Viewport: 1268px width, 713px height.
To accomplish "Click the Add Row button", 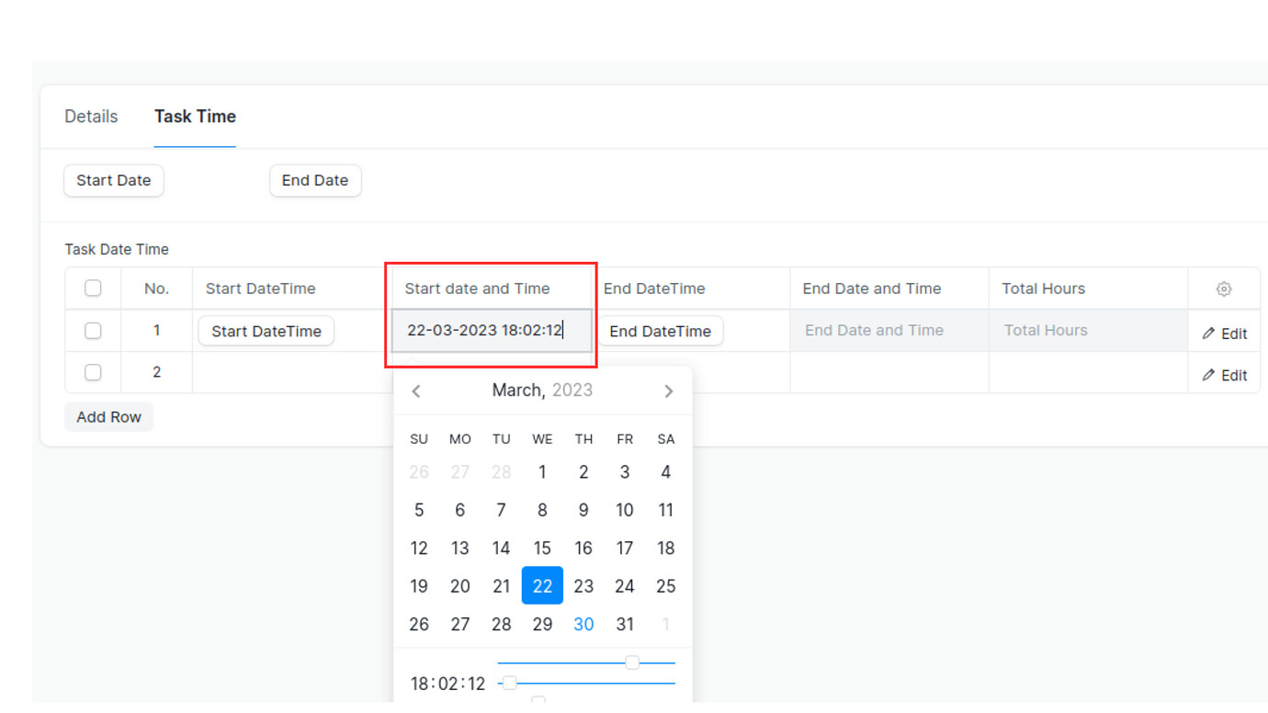I will [x=108, y=416].
